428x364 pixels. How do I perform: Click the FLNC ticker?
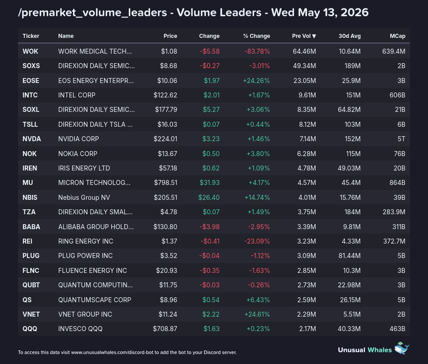[31, 271]
